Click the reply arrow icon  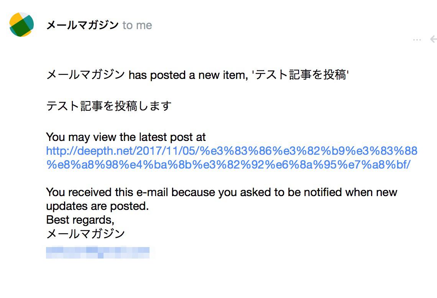[434, 39]
